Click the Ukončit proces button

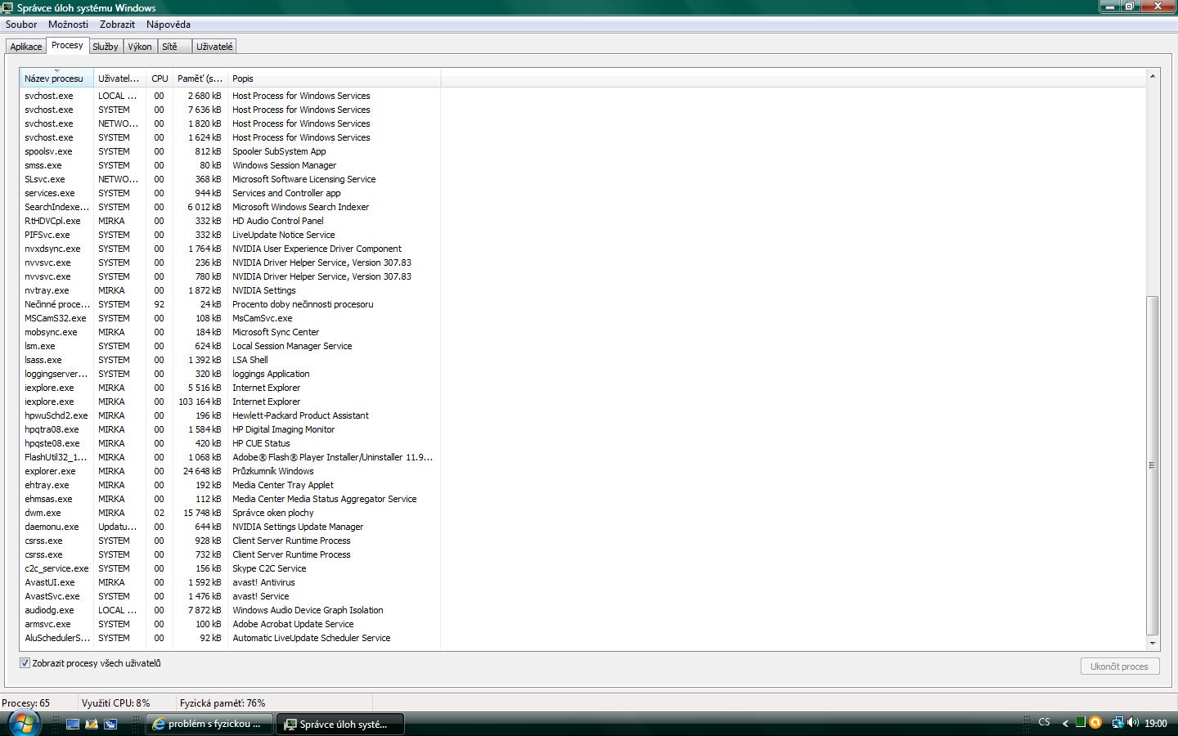(x=1119, y=666)
